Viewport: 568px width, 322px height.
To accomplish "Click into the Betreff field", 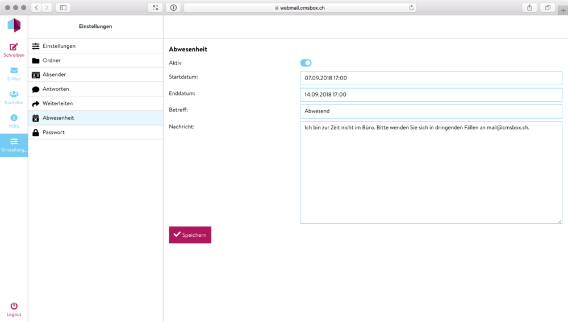I will tap(431, 111).
